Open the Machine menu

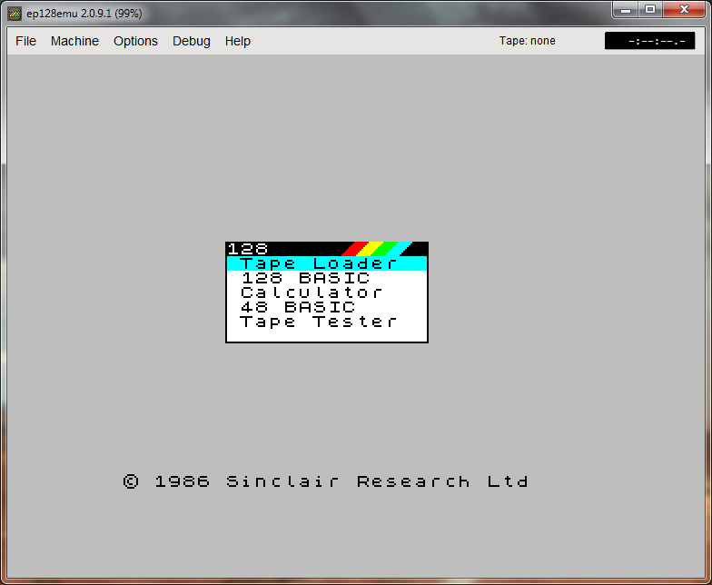[74, 41]
